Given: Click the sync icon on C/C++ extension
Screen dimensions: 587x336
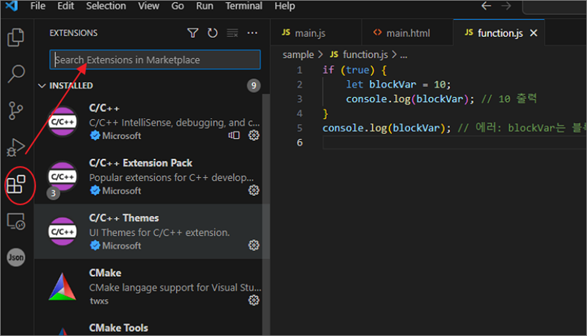Looking at the screenshot, I should [x=234, y=135].
